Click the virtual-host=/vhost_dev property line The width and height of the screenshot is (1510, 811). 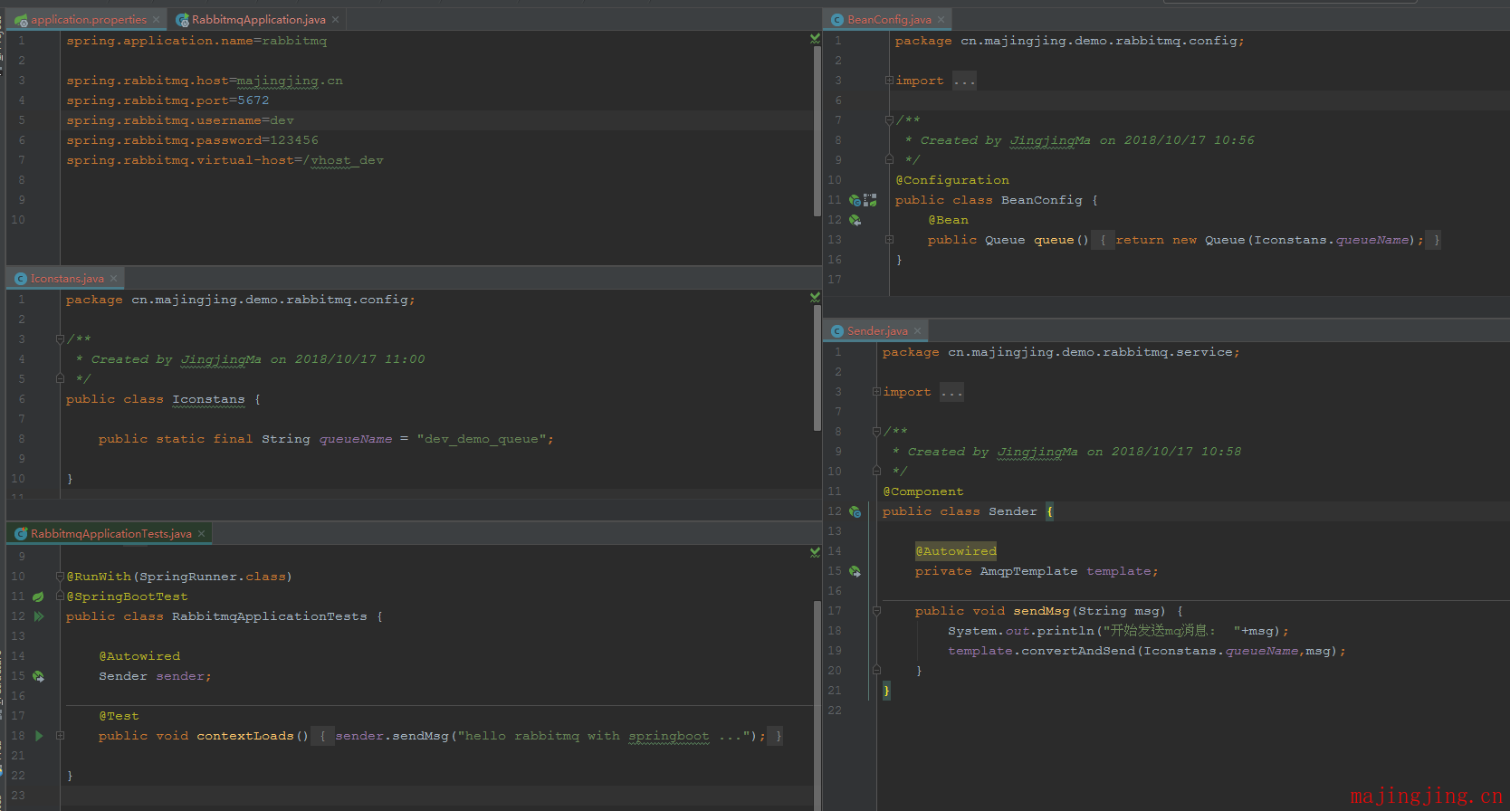click(225, 160)
